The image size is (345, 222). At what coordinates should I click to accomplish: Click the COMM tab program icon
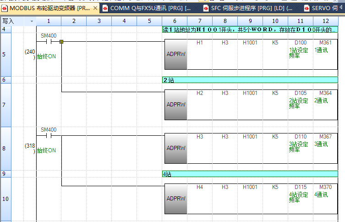(x=106, y=8)
